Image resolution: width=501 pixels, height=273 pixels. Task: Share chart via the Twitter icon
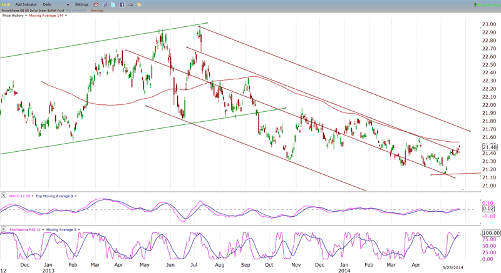(x=111, y=4)
